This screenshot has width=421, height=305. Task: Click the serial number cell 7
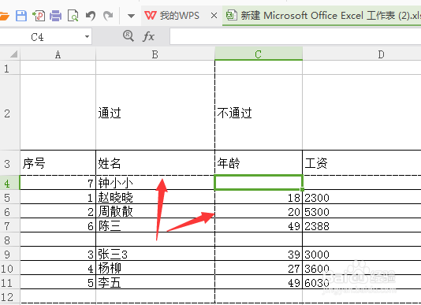pyautogui.click(x=58, y=183)
